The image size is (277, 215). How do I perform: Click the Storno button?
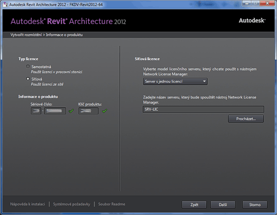255,205
